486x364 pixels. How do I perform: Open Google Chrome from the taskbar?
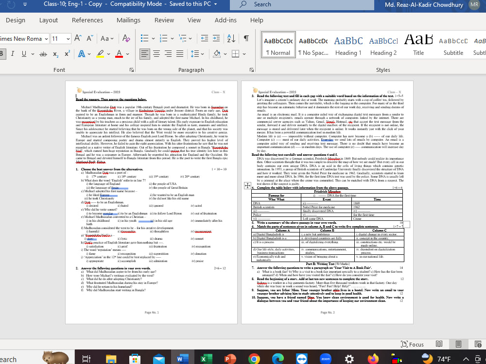click(x=254, y=359)
